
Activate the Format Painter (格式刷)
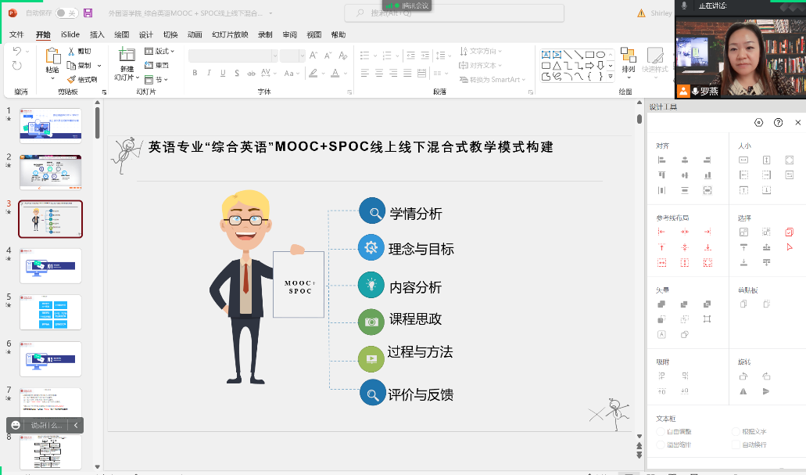pyautogui.click(x=82, y=79)
